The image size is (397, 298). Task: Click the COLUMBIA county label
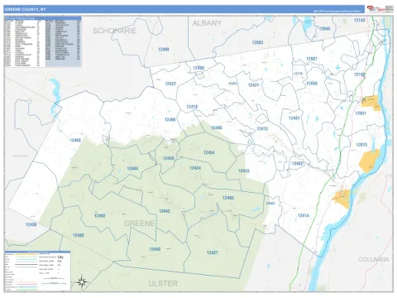coord(373,259)
